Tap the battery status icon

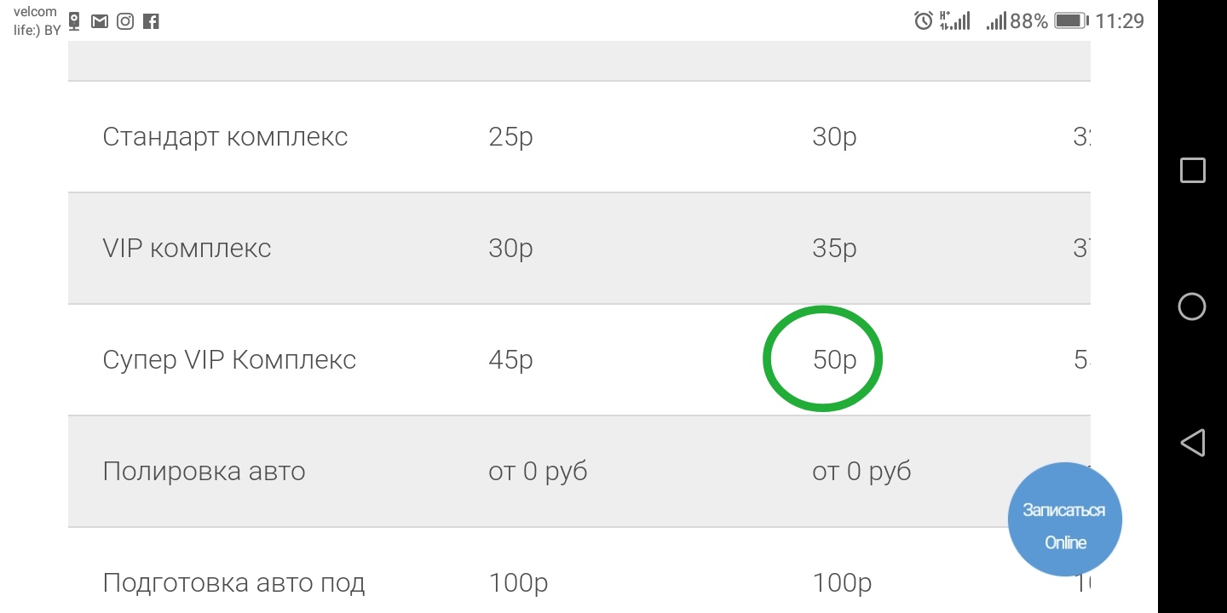click(x=1071, y=21)
